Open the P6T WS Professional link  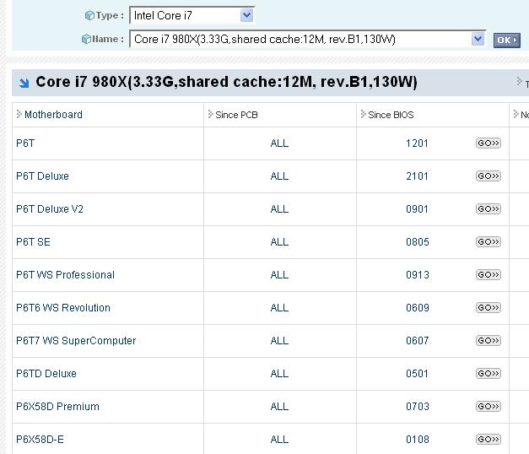pyautogui.click(x=66, y=275)
